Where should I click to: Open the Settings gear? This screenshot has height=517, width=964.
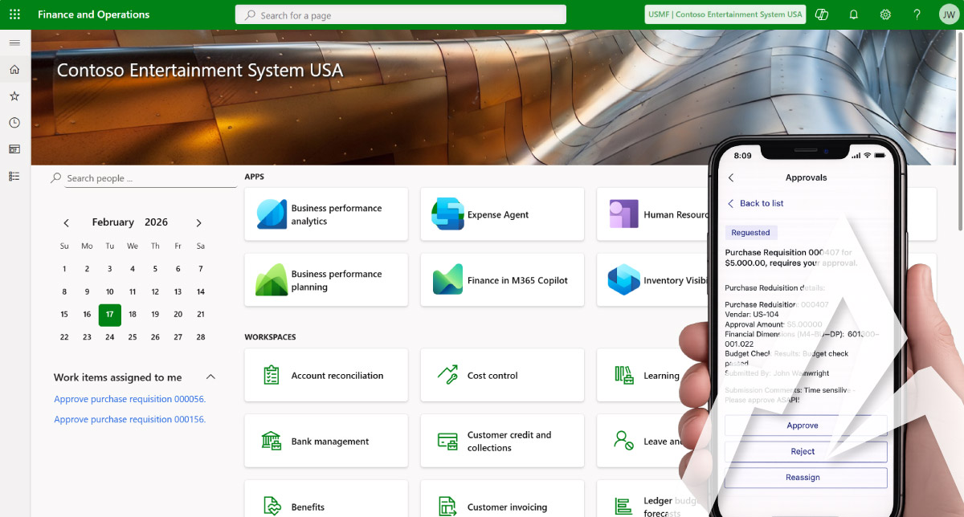tap(885, 14)
